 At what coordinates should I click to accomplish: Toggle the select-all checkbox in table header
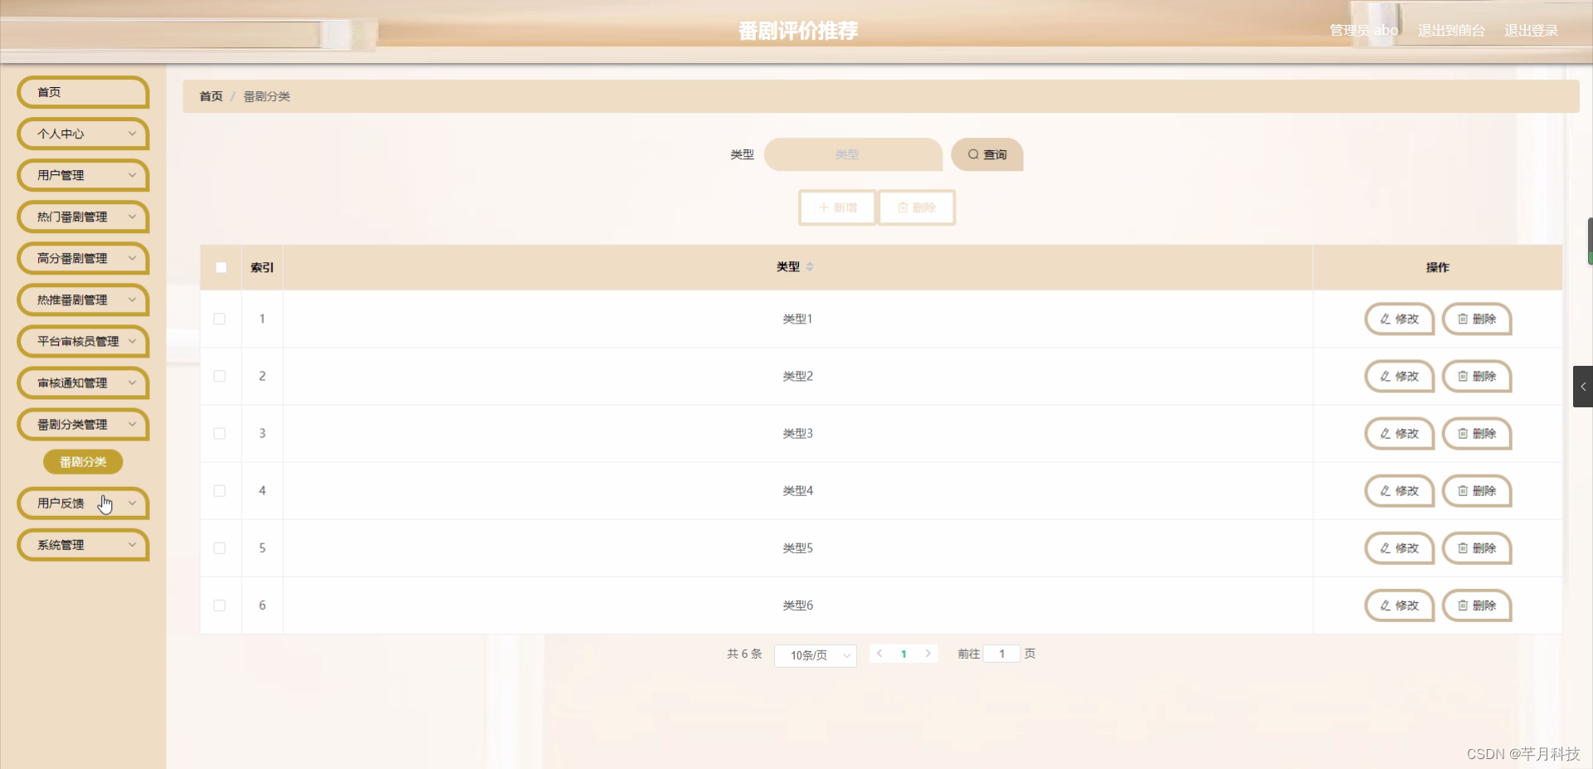click(221, 267)
